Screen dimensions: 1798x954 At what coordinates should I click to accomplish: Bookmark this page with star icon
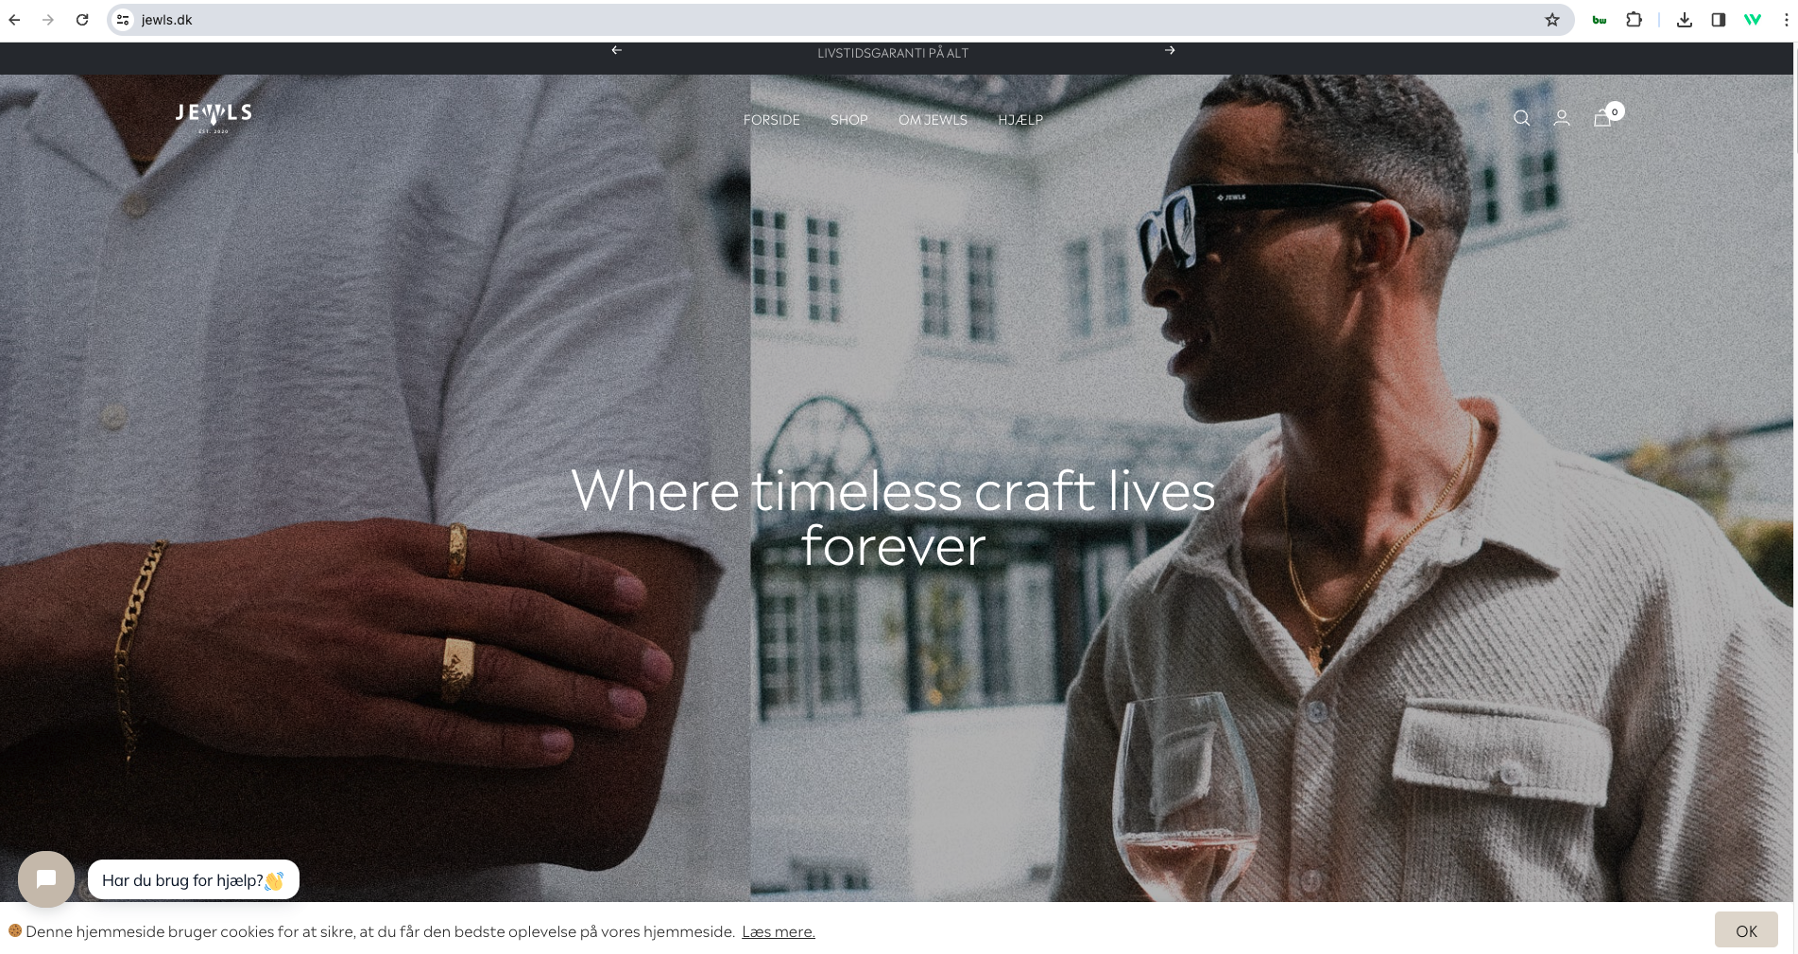pyautogui.click(x=1552, y=20)
